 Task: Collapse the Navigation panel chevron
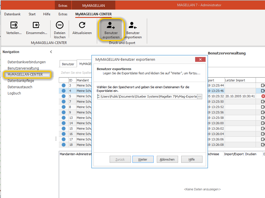click(51, 52)
